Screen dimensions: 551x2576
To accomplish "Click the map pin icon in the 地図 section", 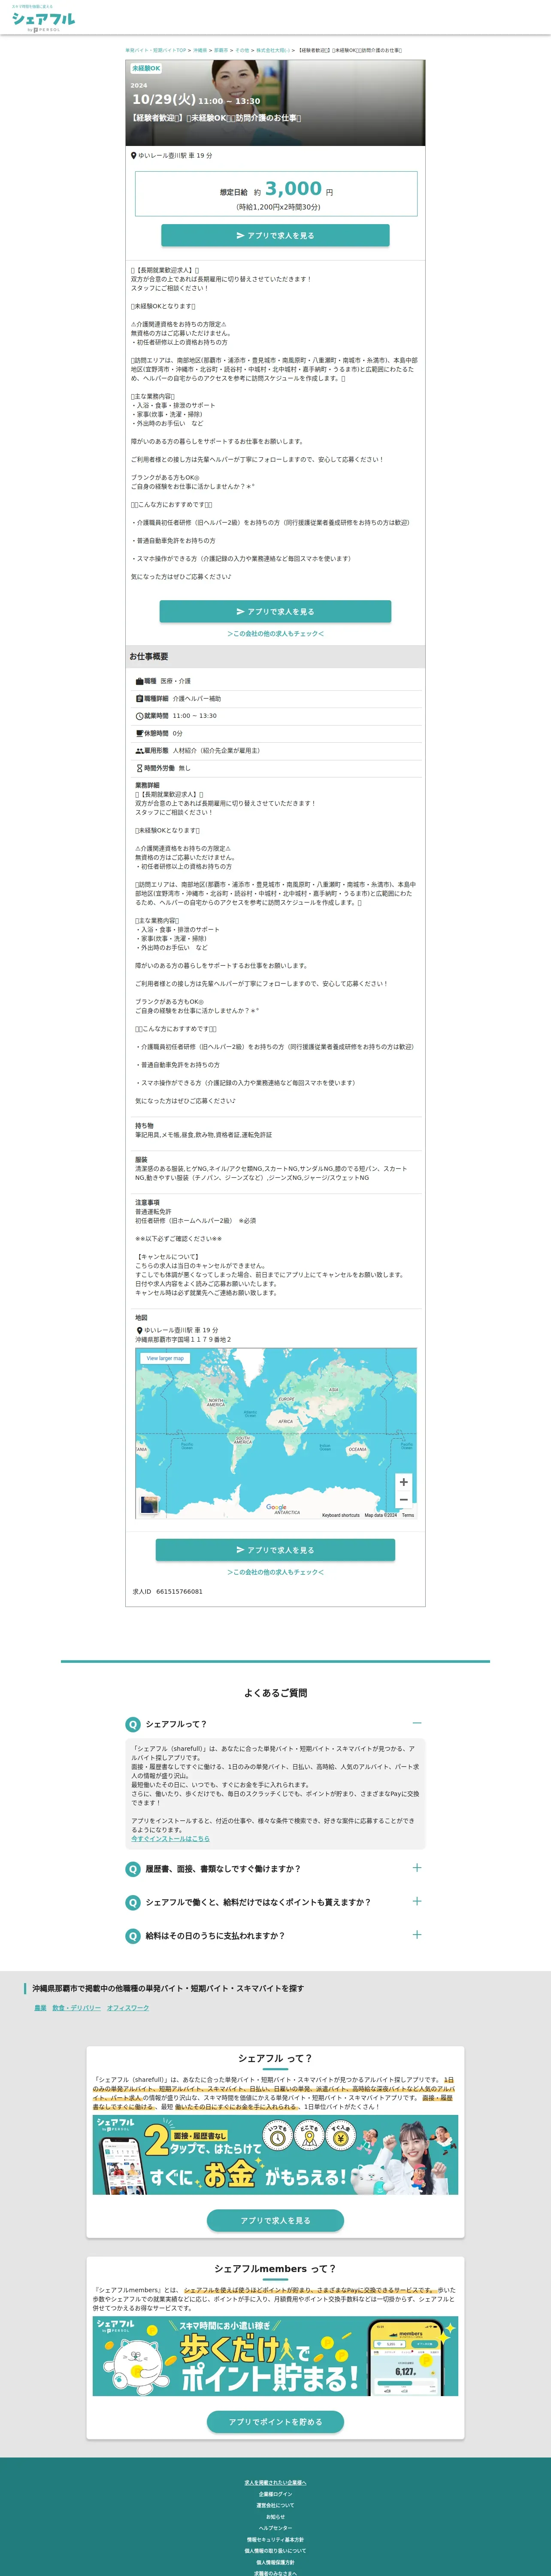I will (139, 1330).
